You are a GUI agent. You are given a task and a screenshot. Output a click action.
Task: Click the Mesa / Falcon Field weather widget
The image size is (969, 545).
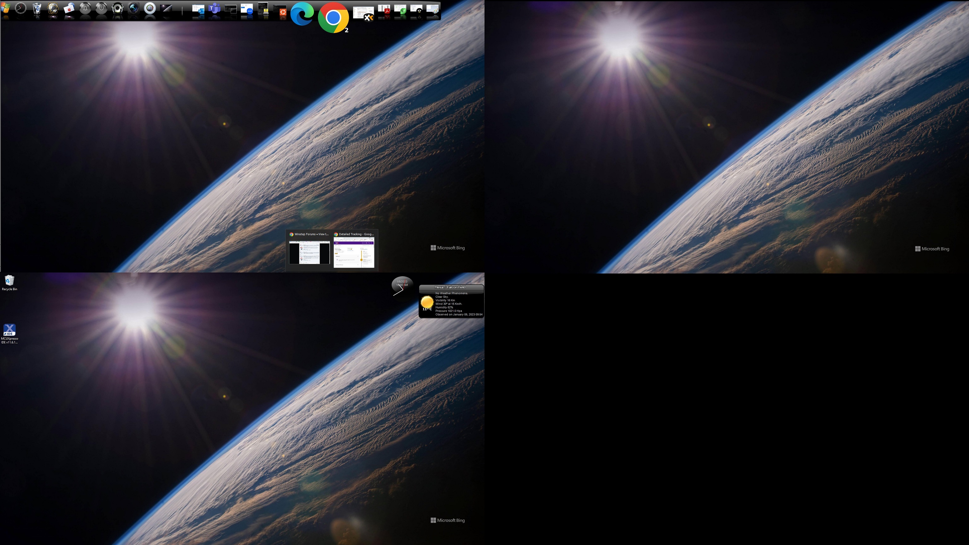(451, 301)
